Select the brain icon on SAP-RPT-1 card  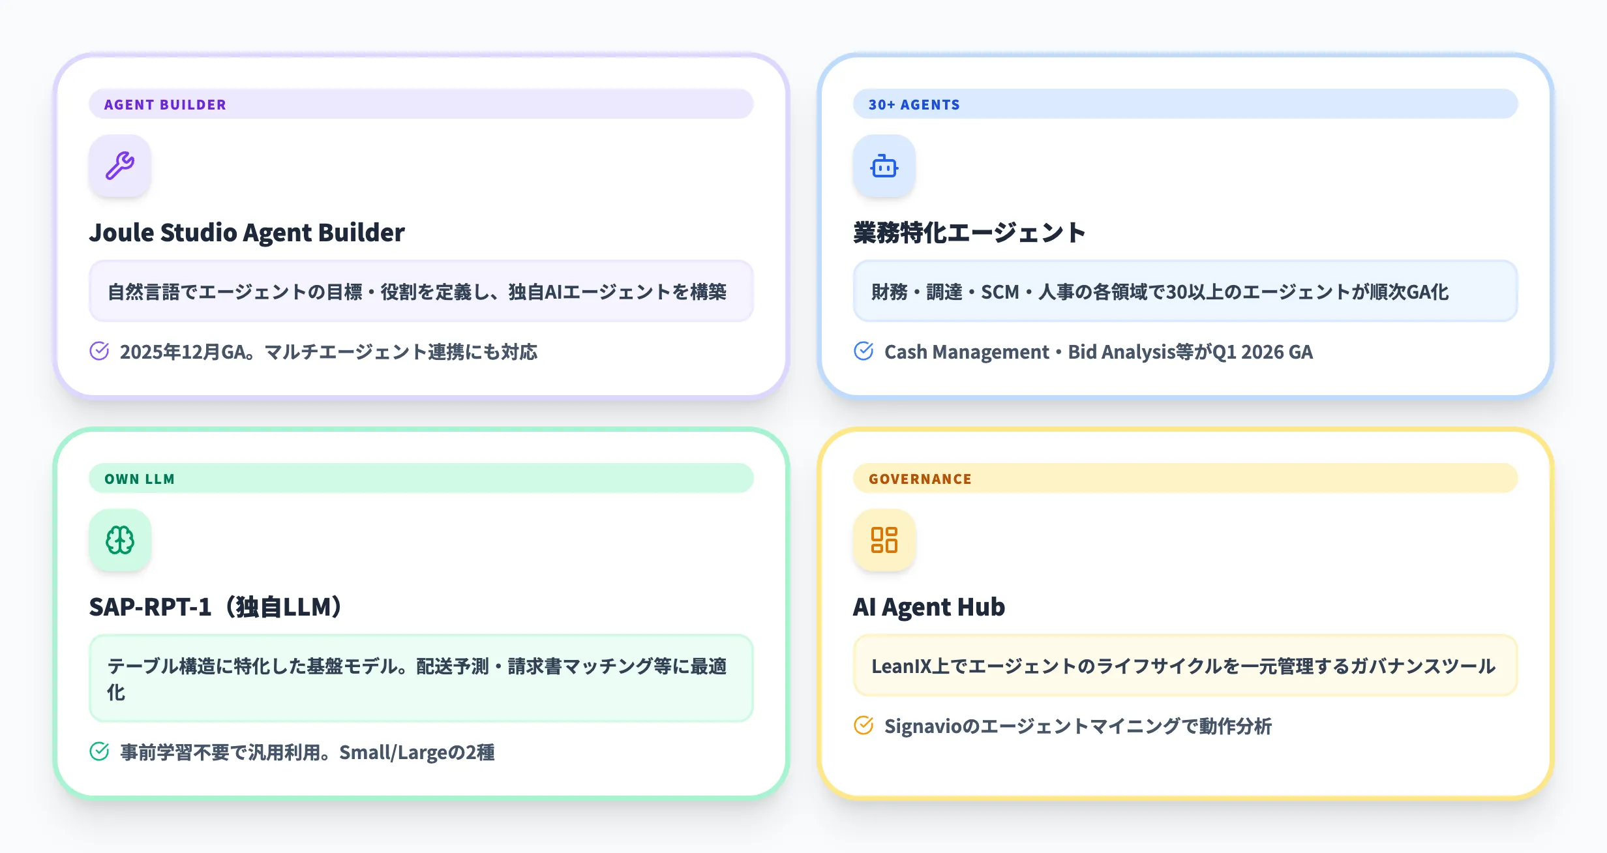point(120,540)
